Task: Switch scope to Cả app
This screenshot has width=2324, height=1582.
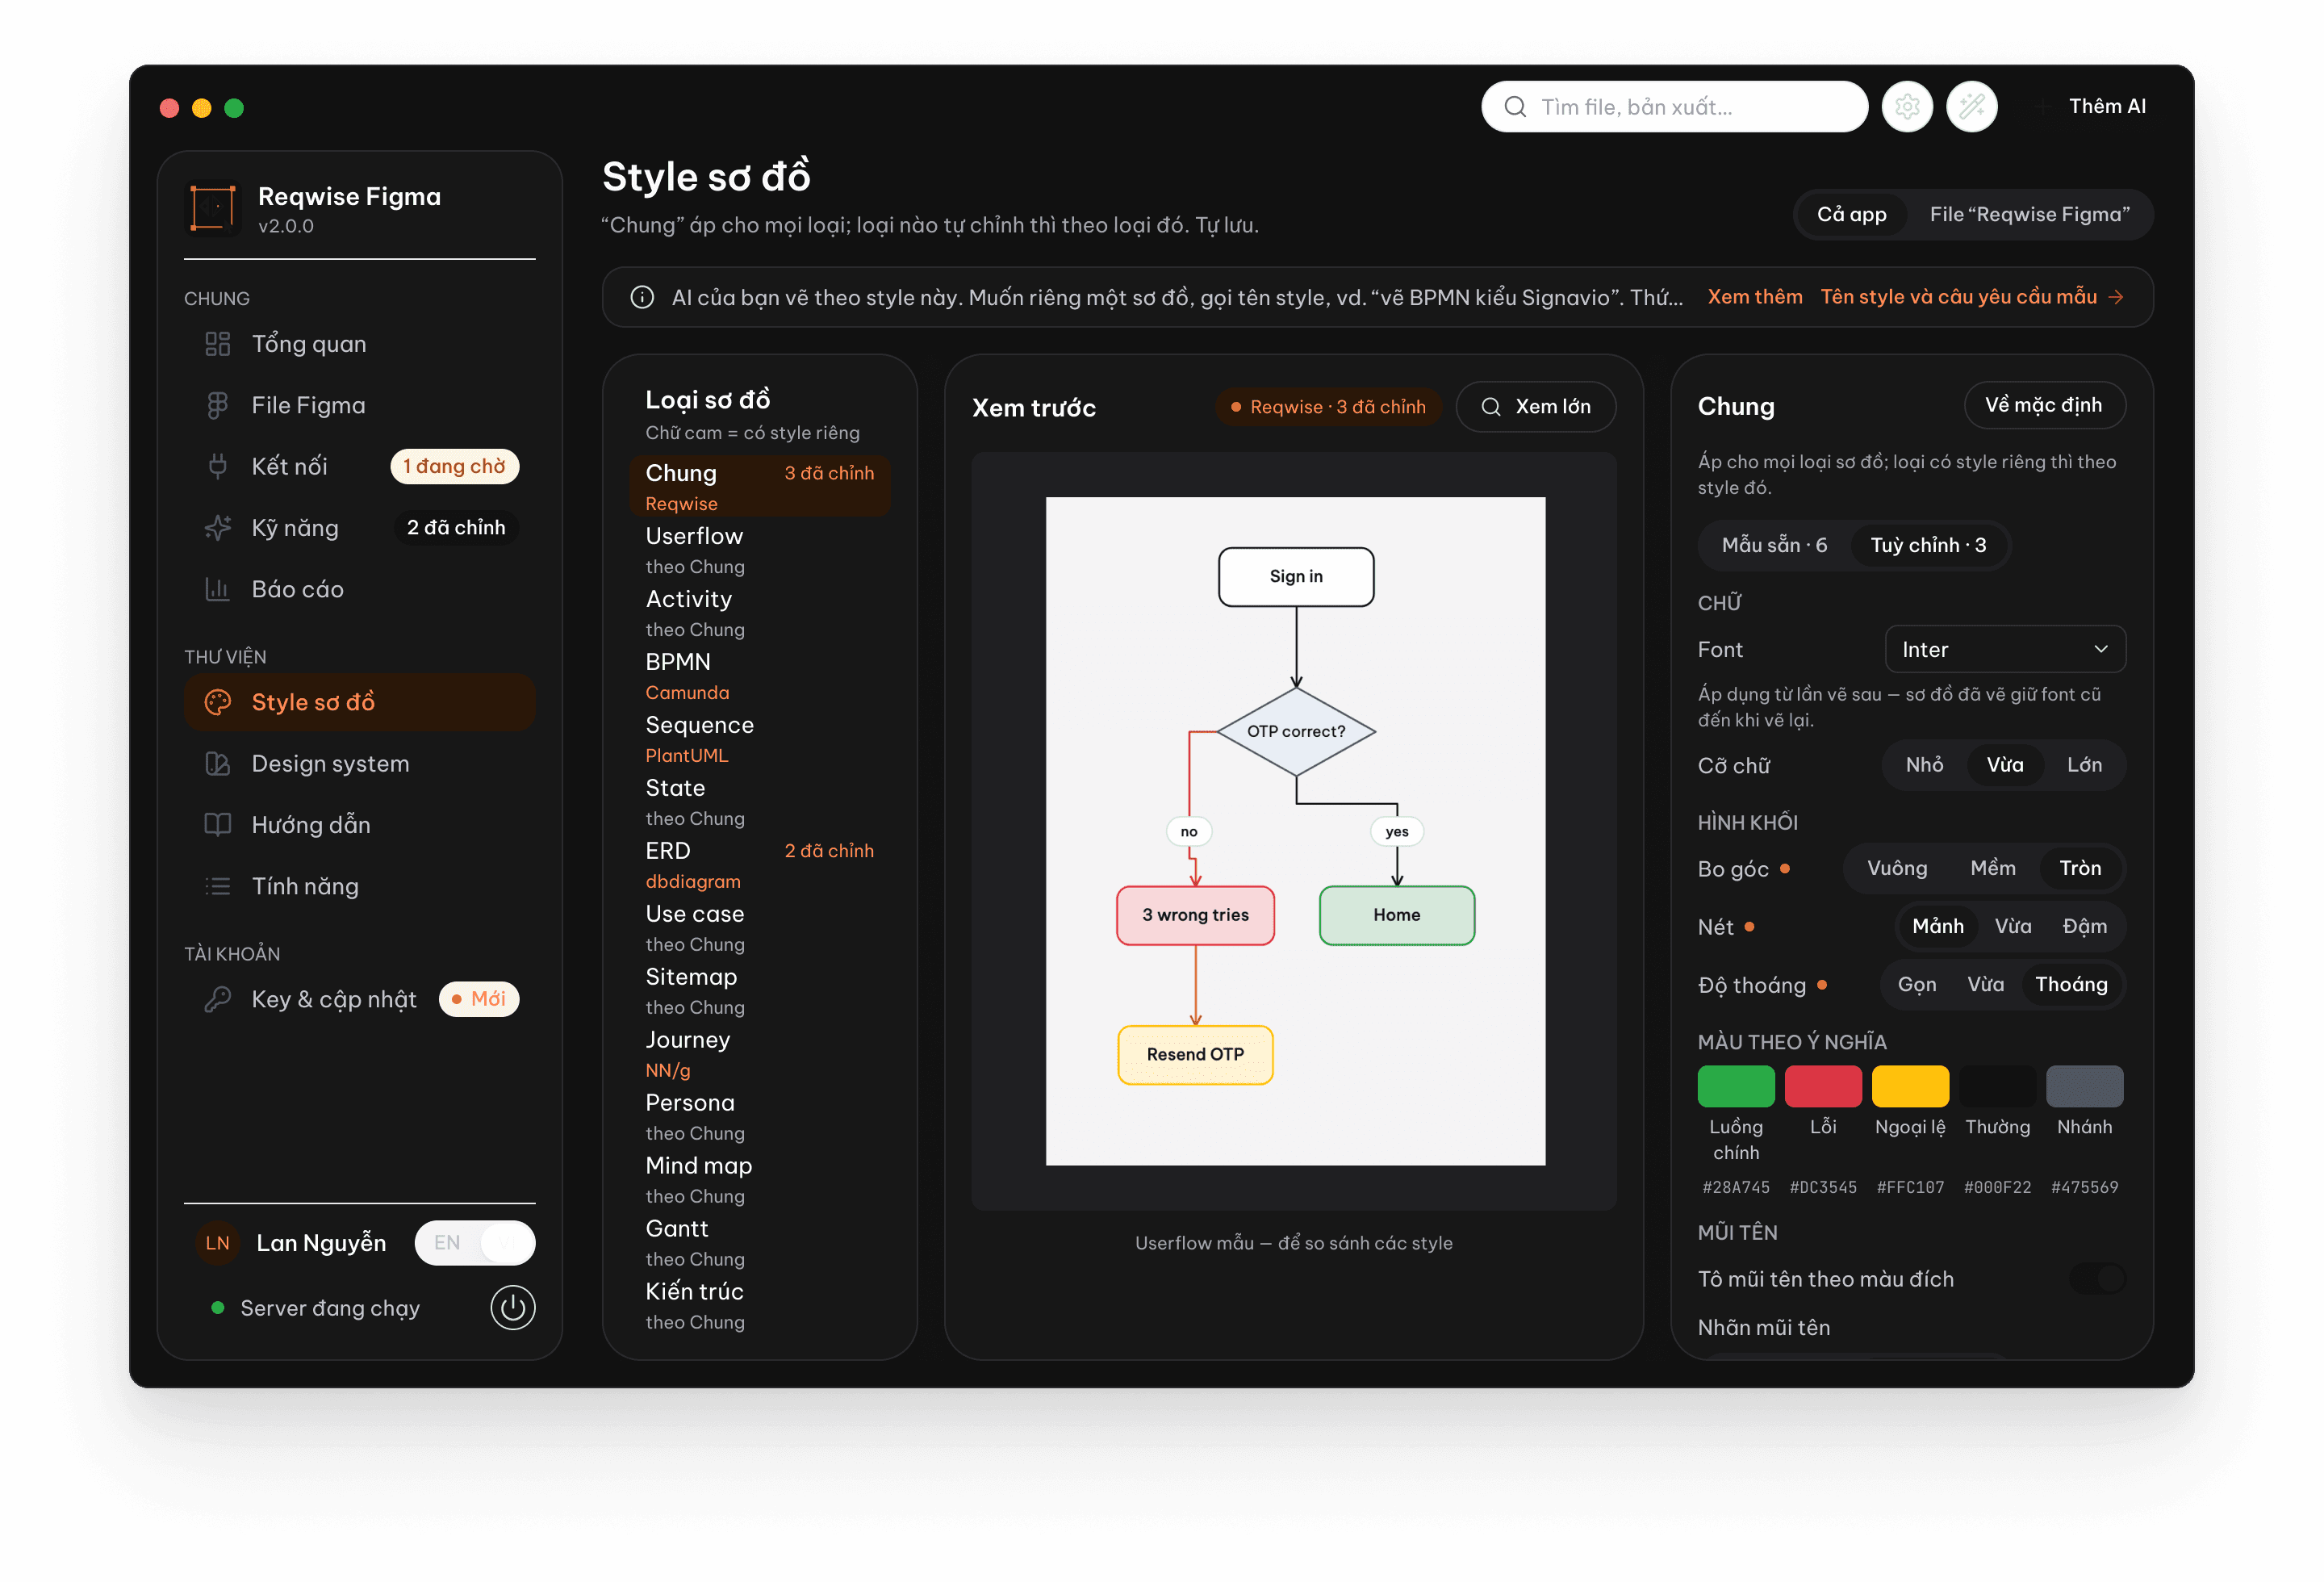Action: pos(1851,214)
